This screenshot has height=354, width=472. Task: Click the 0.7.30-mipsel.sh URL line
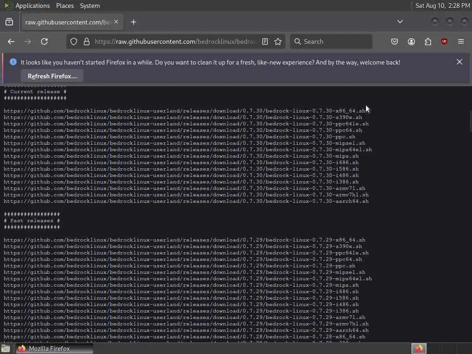pyautogui.click(x=184, y=143)
